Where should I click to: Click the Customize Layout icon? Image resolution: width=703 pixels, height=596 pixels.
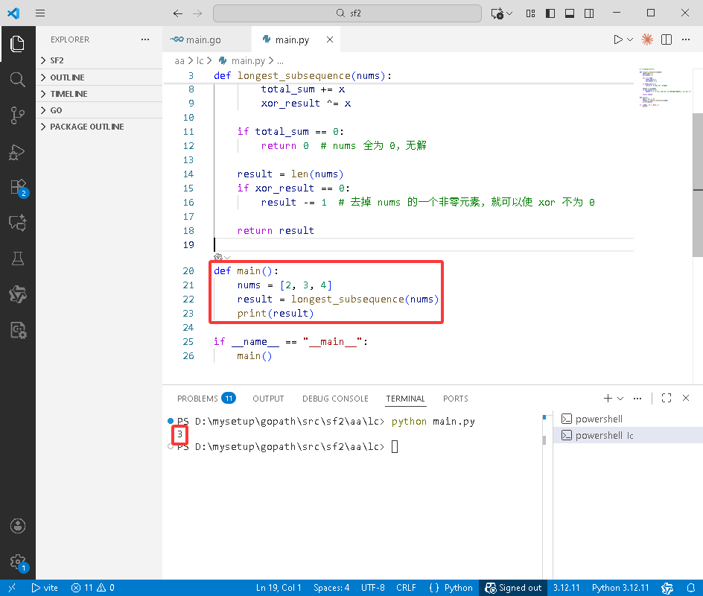coord(530,13)
